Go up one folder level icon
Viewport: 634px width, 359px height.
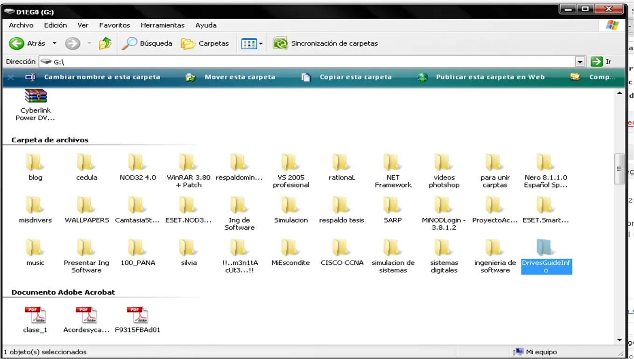106,43
